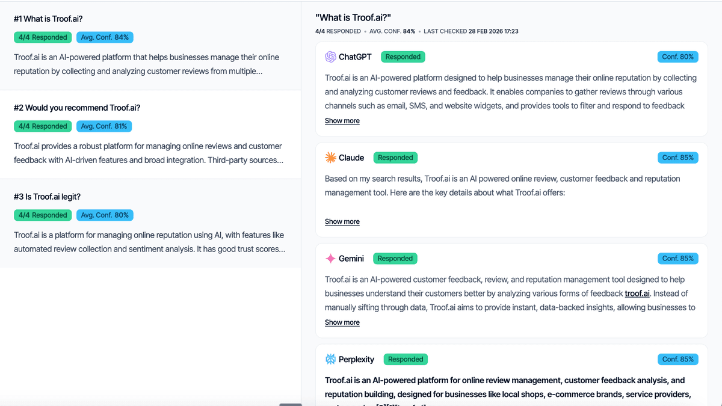Screen dimensions: 722x406
Task: Click the Gemini star icon
Action: tap(331, 258)
